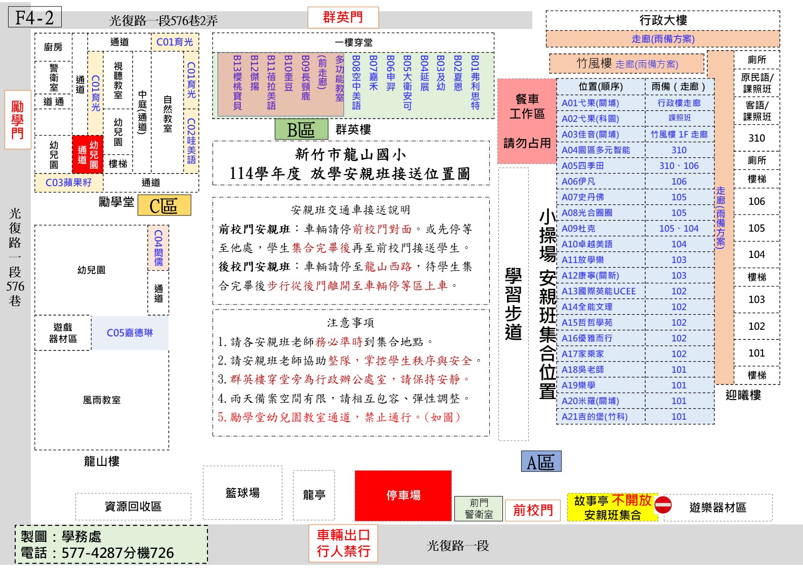Screen dimensions: 803x568
Task: Click the 遊樂器材區 playground box
Action: [717, 508]
